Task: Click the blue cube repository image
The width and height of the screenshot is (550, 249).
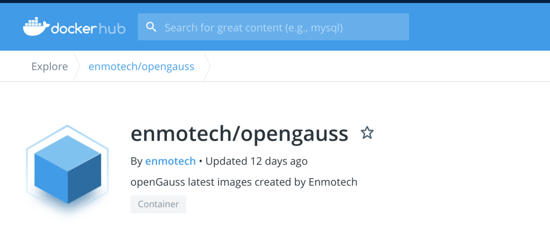Action: click(x=68, y=170)
